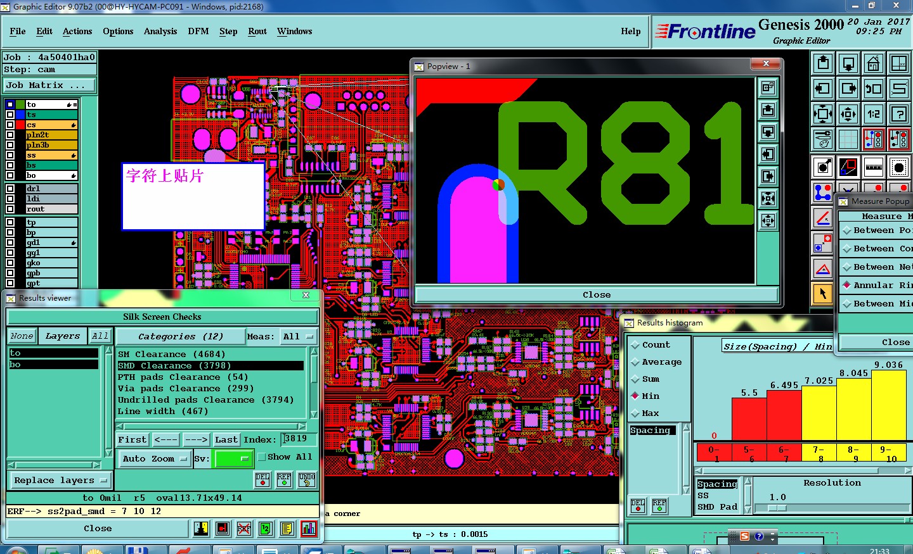
Task: Select the arrow pointer tool
Action: [x=823, y=293]
